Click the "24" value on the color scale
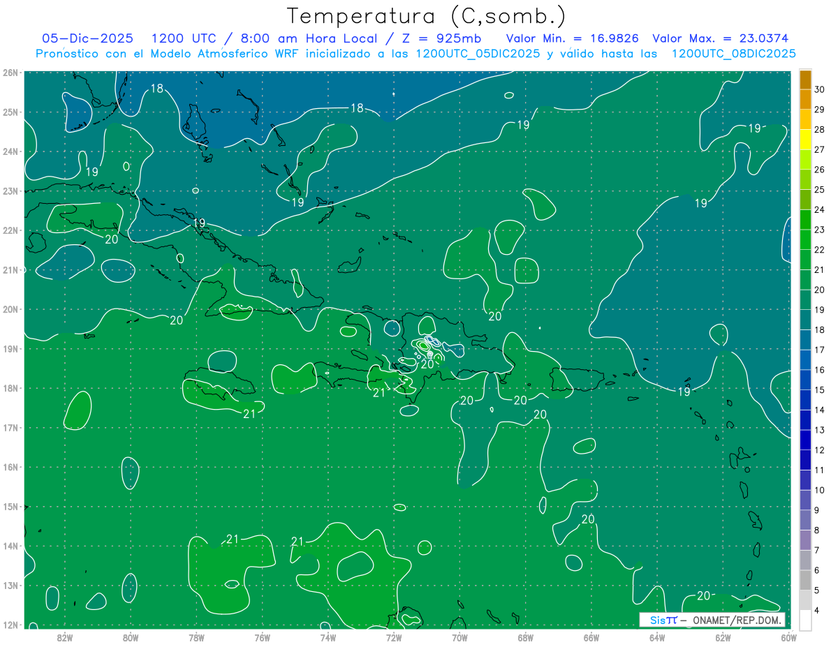This screenshot has width=838, height=647. pyautogui.click(x=819, y=209)
